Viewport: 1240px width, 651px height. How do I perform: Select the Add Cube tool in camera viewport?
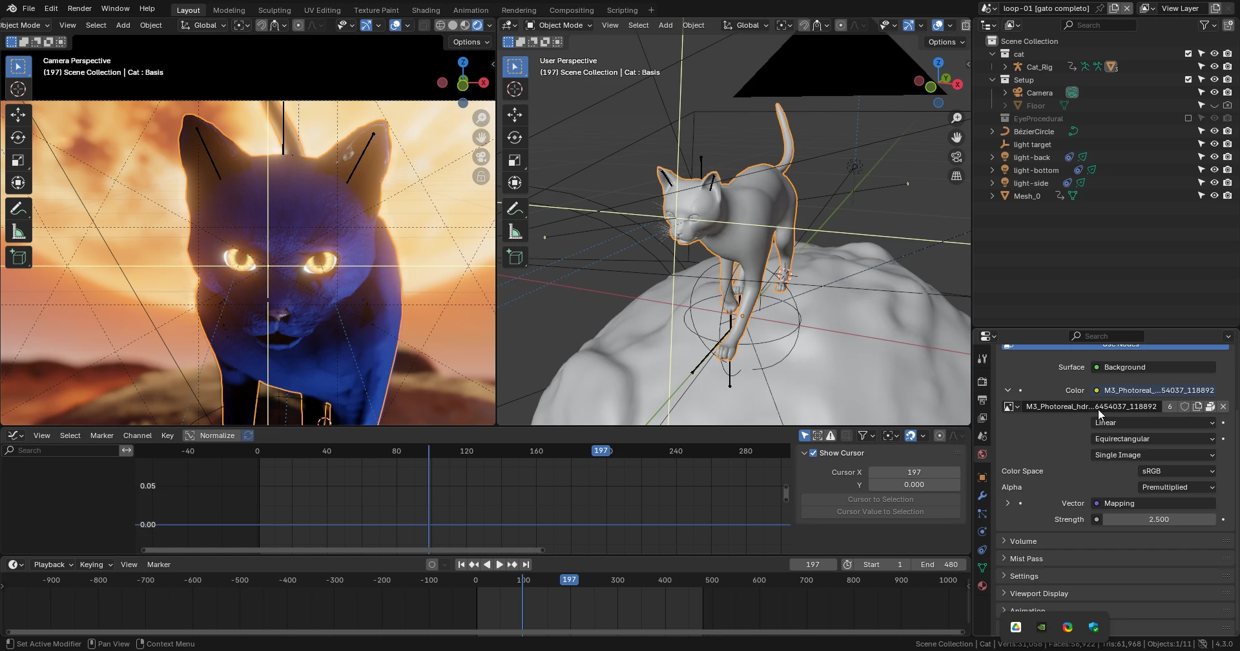click(18, 257)
